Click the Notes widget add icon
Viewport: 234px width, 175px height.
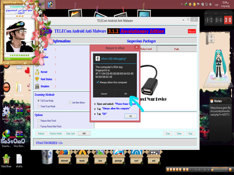(x=228, y=101)
